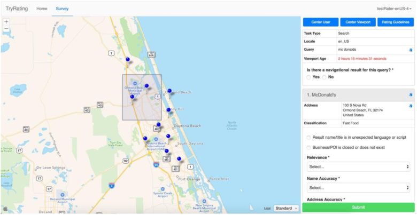417x215 pixels.
Task: Open the Relevance dropdown
Action: (358, 167)
